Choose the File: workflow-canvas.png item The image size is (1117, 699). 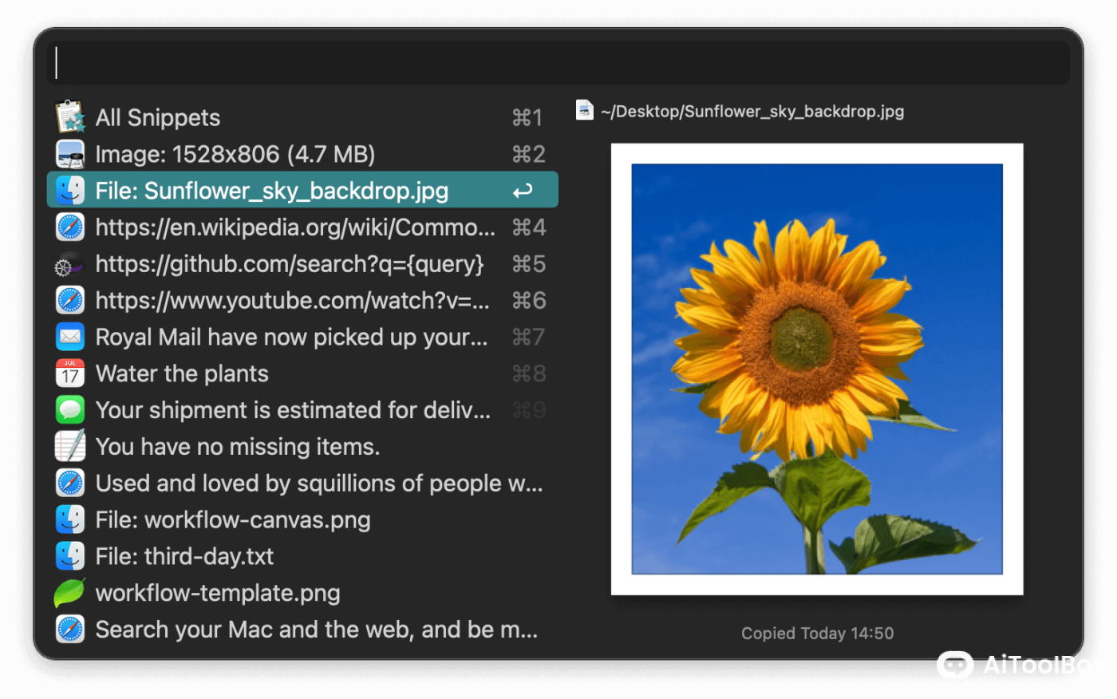[233, 520]
